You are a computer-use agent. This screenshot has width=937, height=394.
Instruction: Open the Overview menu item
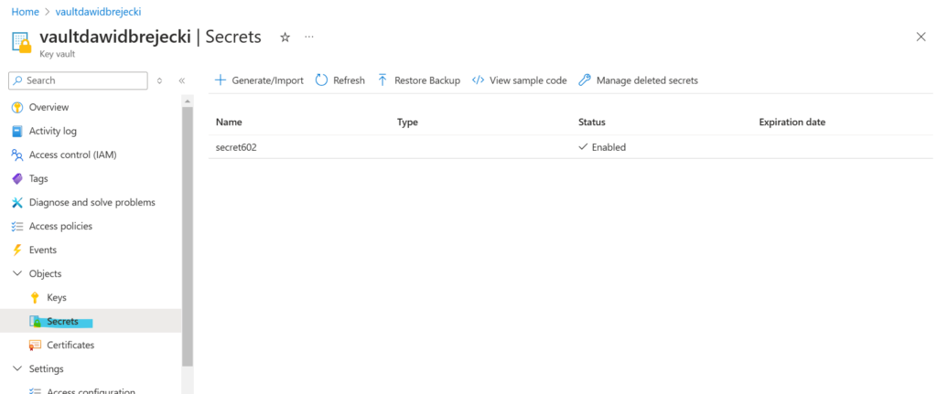48,107
